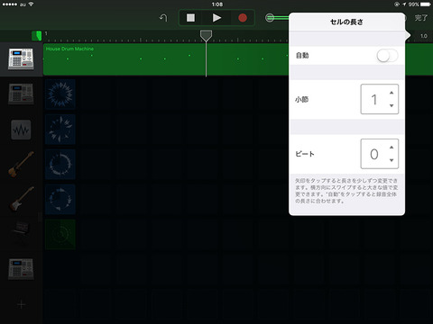Viewport: 433px width, 324px height.
Task: Add a new track with plus icon
Action: (x=21, y=305)
